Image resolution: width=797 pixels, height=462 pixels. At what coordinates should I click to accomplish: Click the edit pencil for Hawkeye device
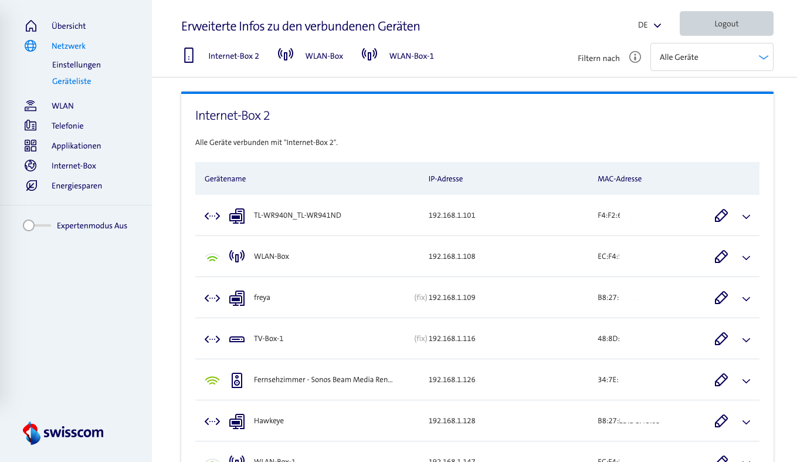(721, 421)
